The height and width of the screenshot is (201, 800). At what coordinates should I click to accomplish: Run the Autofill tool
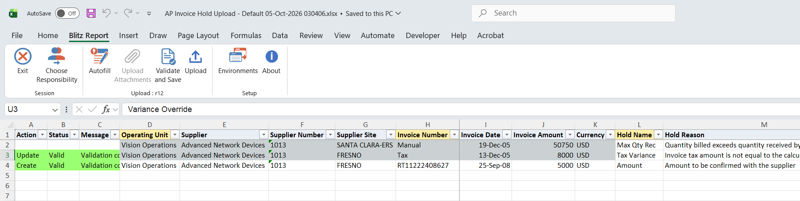tap(100, 61)
